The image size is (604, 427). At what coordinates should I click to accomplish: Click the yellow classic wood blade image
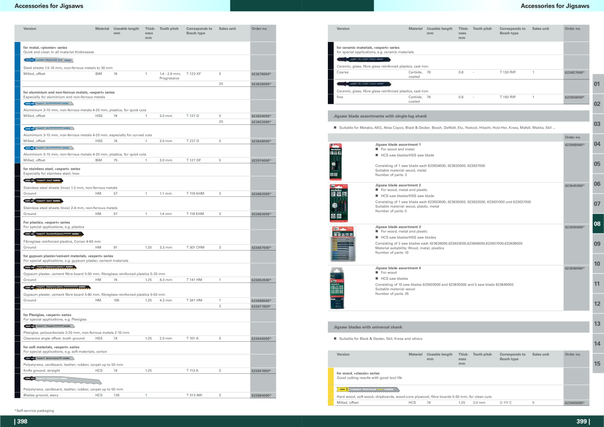click(x=368, y=389)
